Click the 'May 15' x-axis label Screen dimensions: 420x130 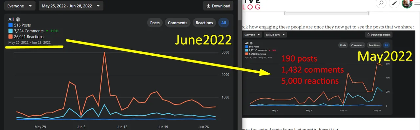tap(343, 111)
